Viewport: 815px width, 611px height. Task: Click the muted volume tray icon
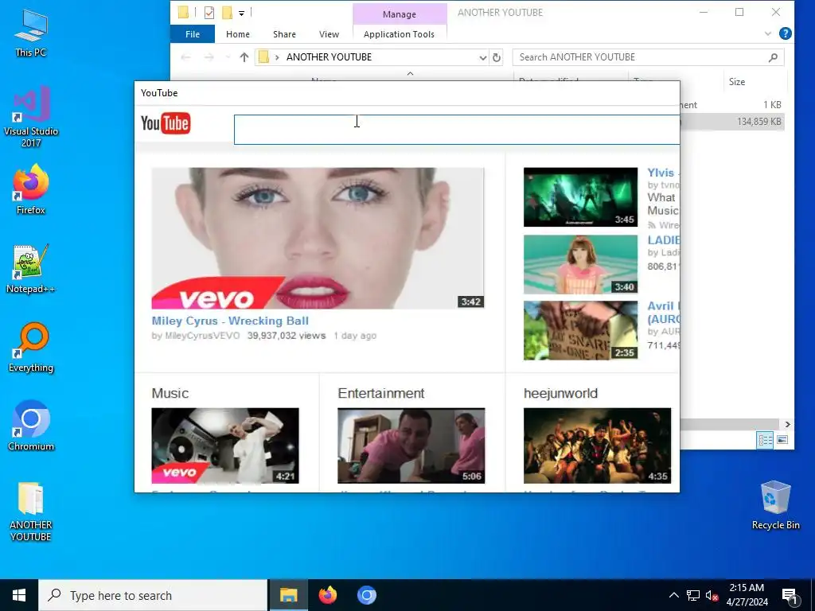coord(712,595)
